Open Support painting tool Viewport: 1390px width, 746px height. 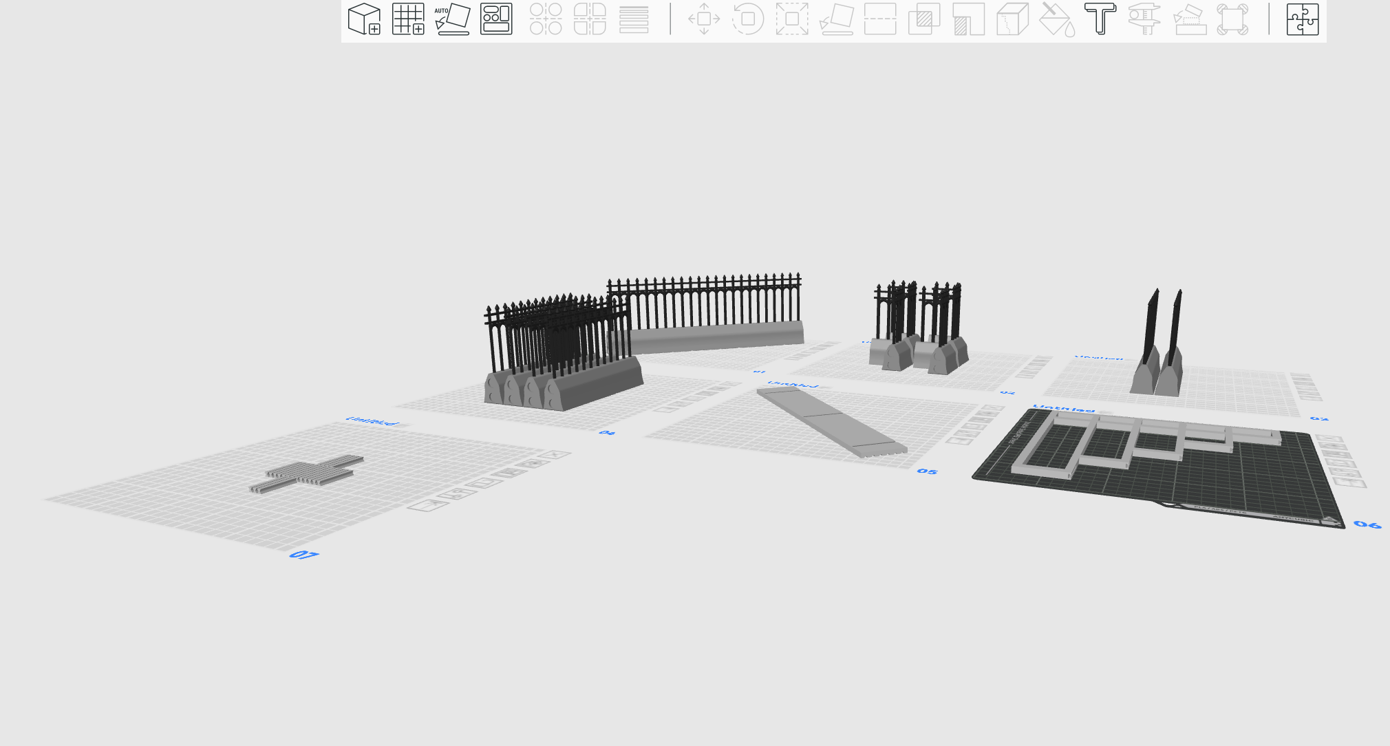tap(968, 19)
